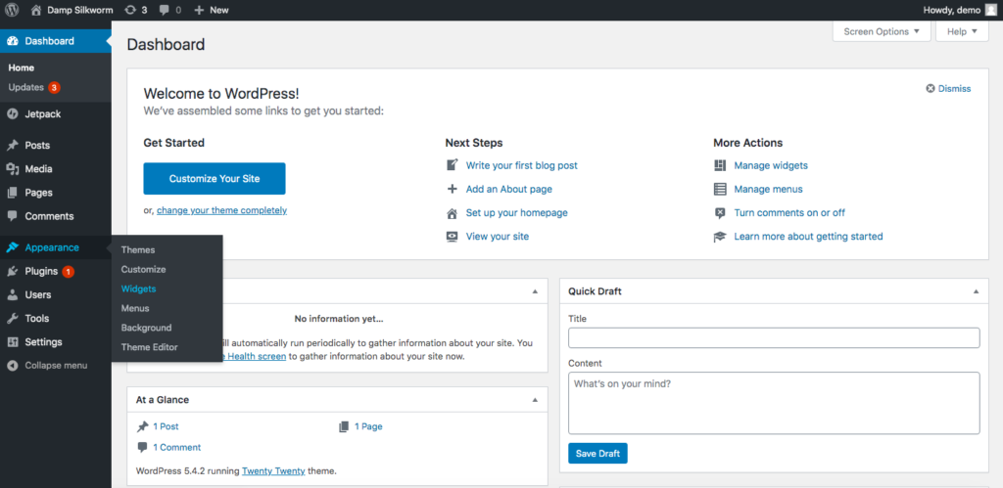The width and height of the screenshot is (1003, 488).
Task: Click the user avatar next to Howdy, demo
Action: click(991, 10)
